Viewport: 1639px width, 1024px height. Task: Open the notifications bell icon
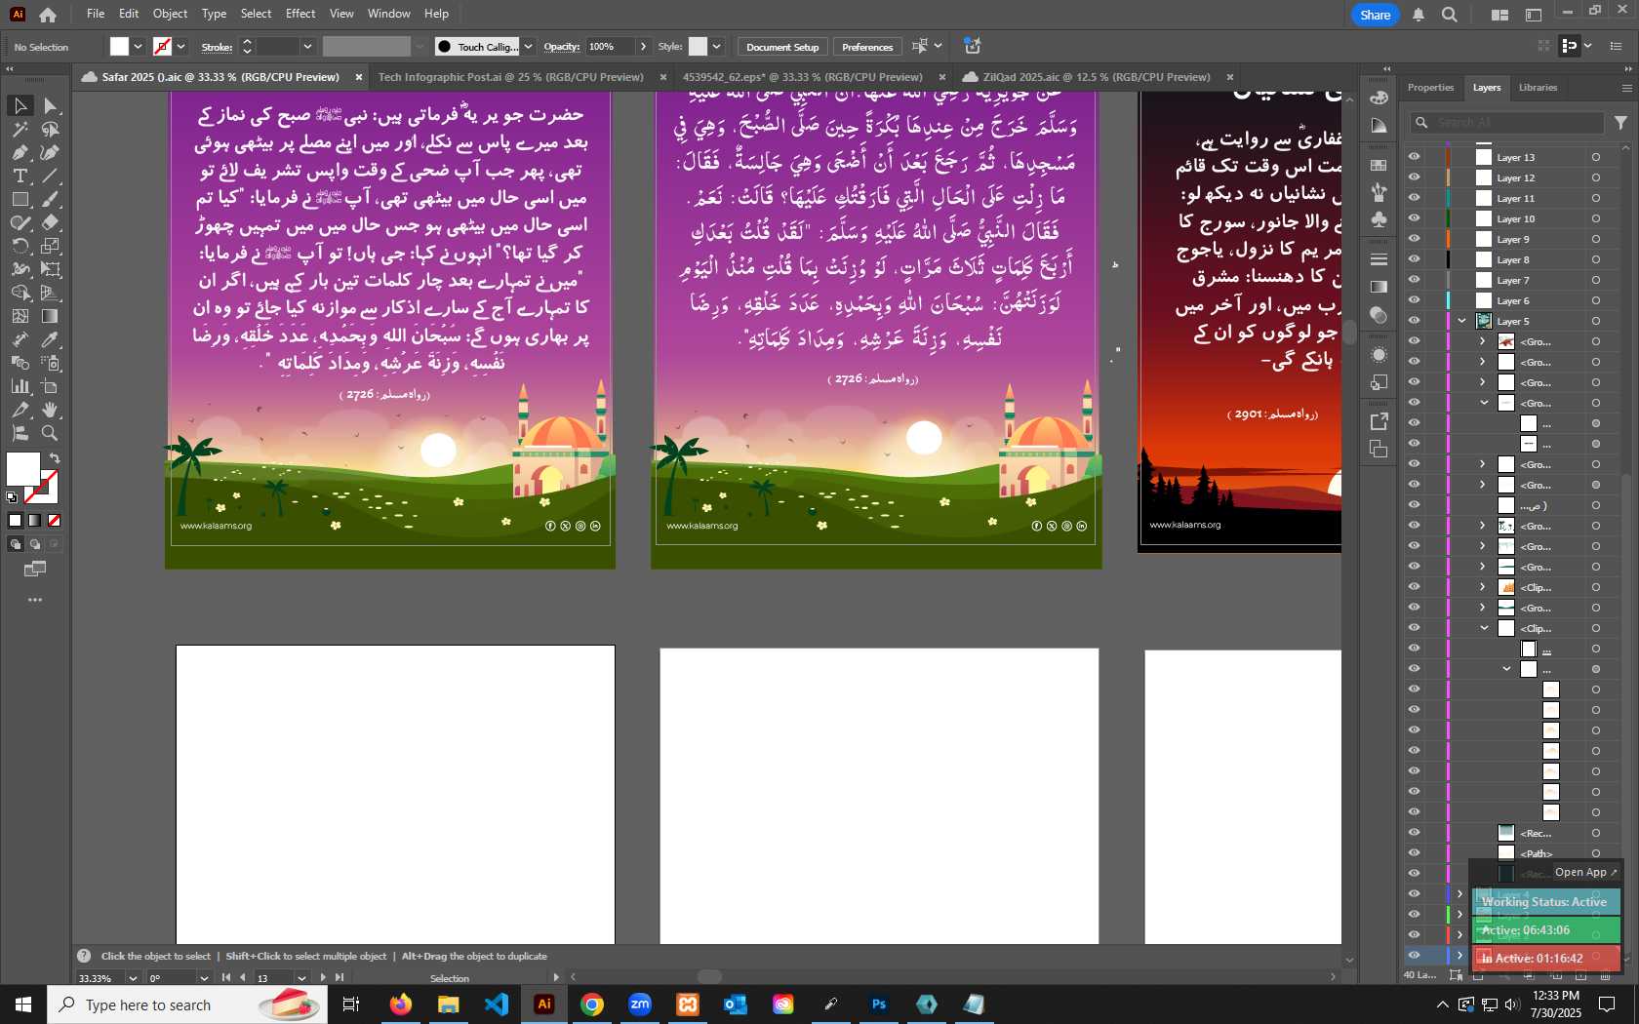[x=1419, y=15]
